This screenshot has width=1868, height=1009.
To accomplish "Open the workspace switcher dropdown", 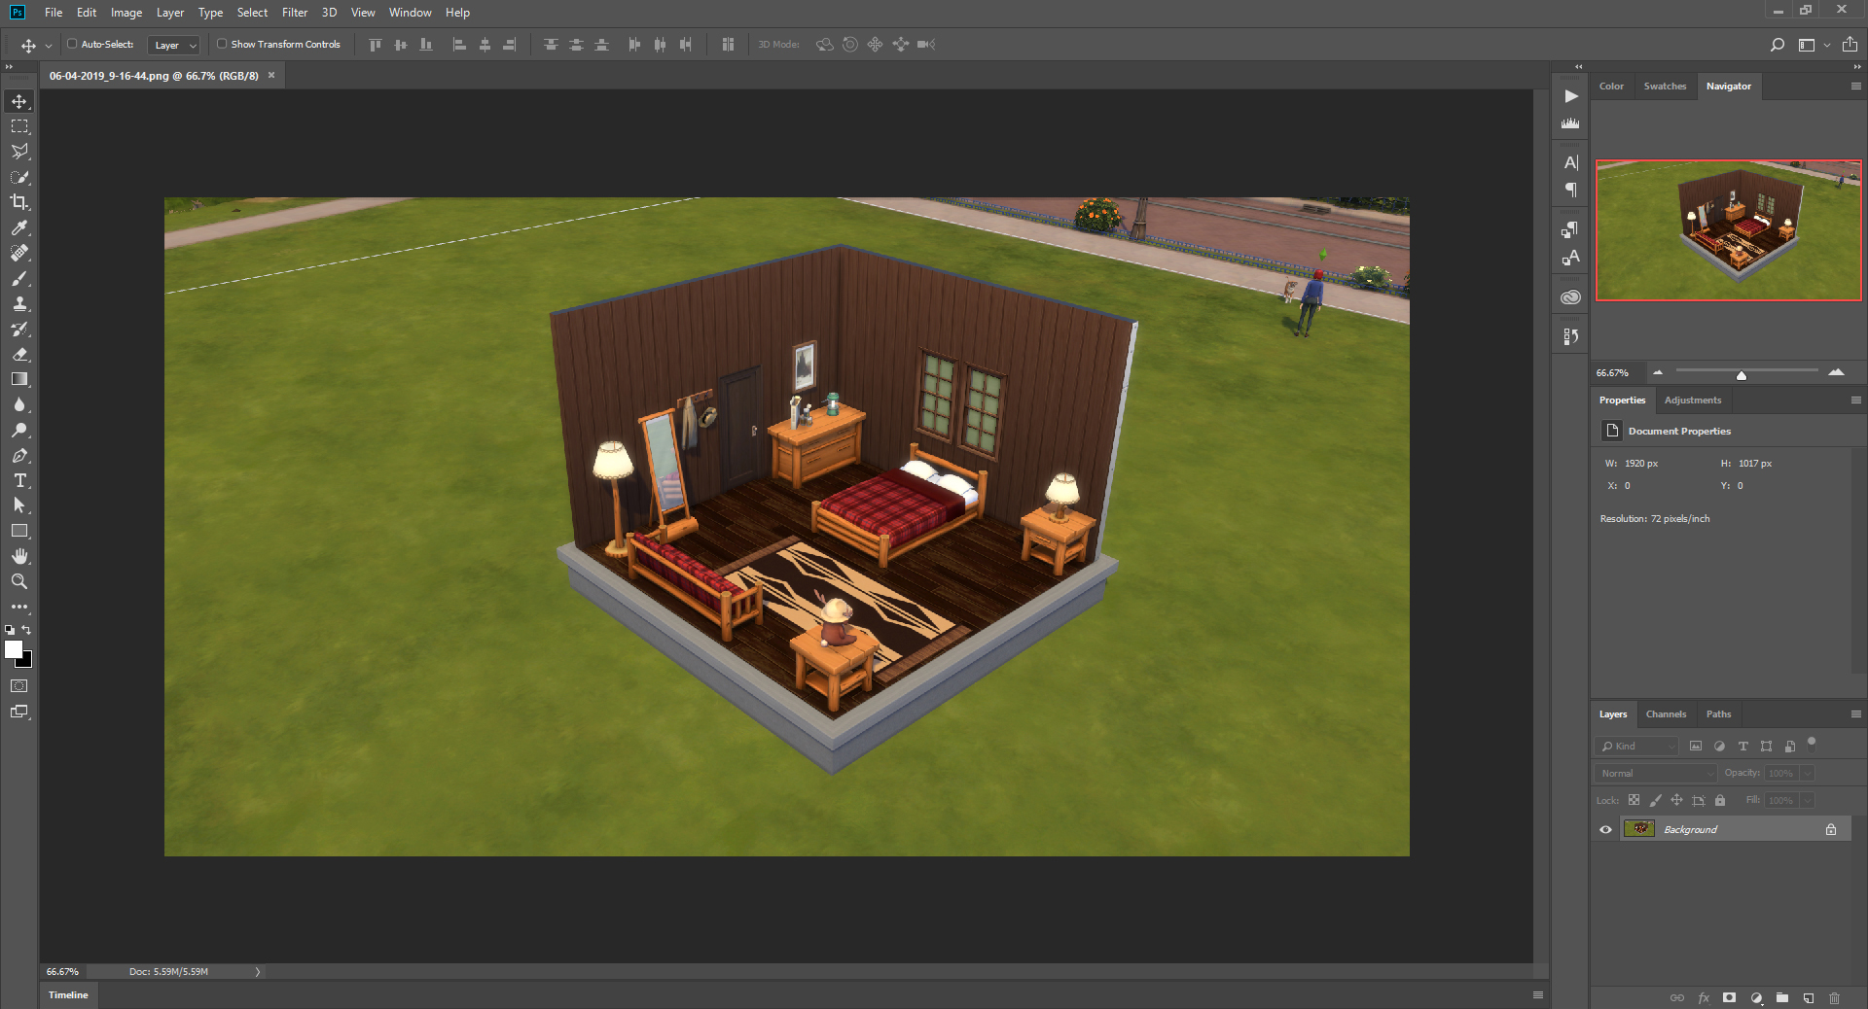I will [1814, 45].
